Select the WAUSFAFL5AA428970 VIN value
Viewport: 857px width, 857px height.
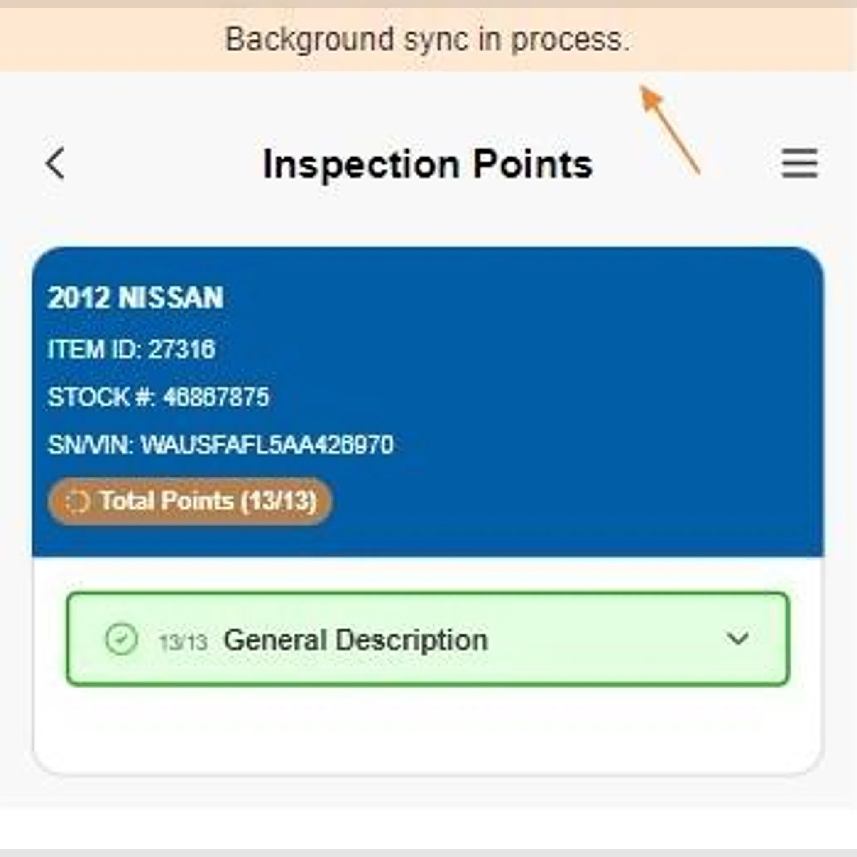pos(267,444)
